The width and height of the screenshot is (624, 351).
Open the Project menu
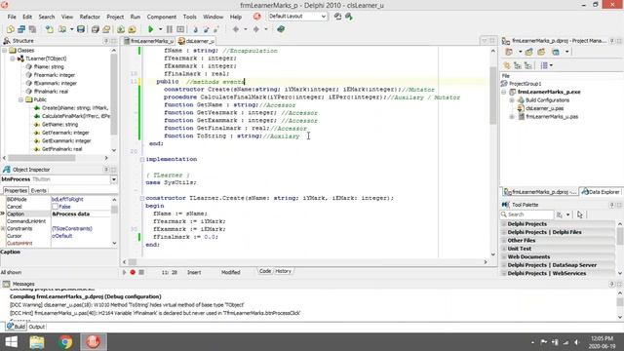115,17
